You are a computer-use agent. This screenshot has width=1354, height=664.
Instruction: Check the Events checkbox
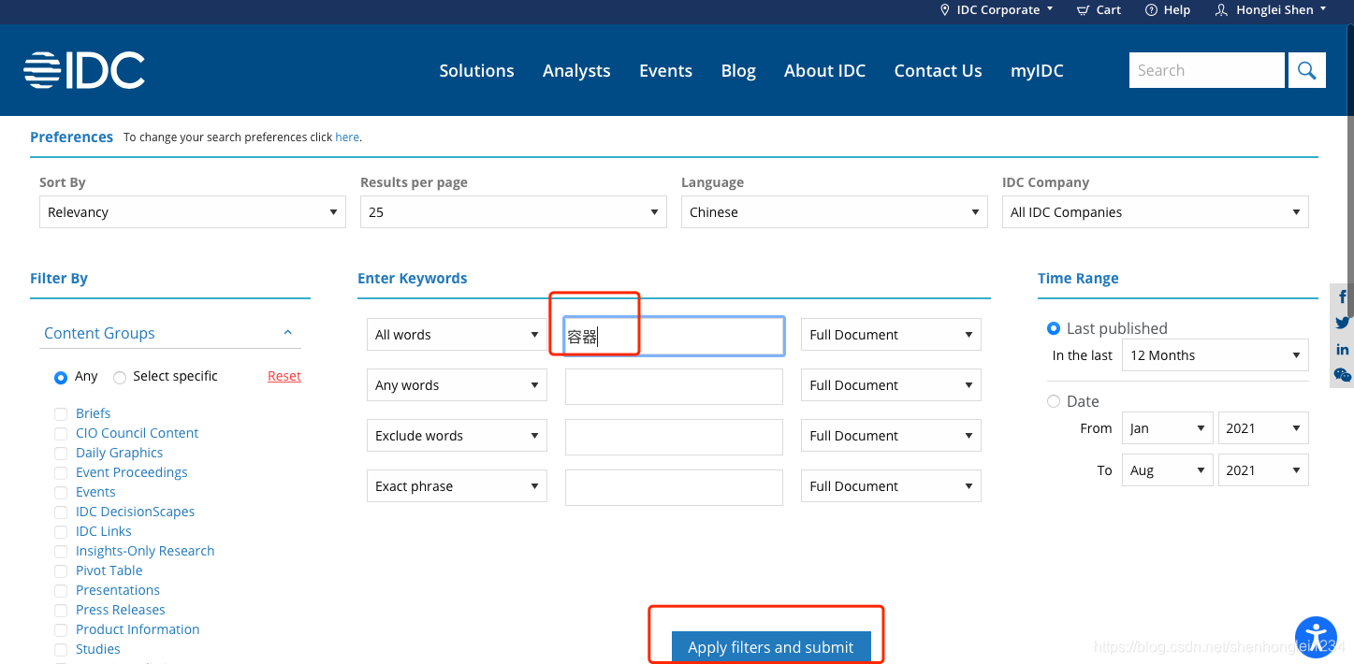click(61, 492)
